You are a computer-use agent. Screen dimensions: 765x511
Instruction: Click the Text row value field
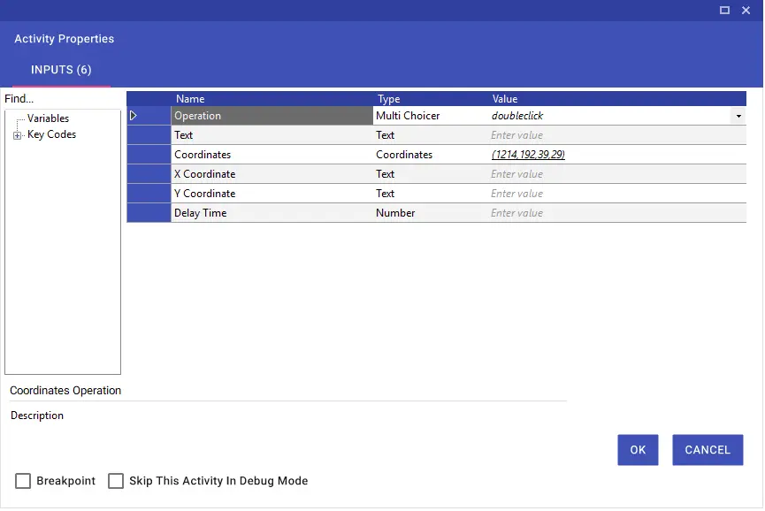pyautogui.click(x=618, y=135)
